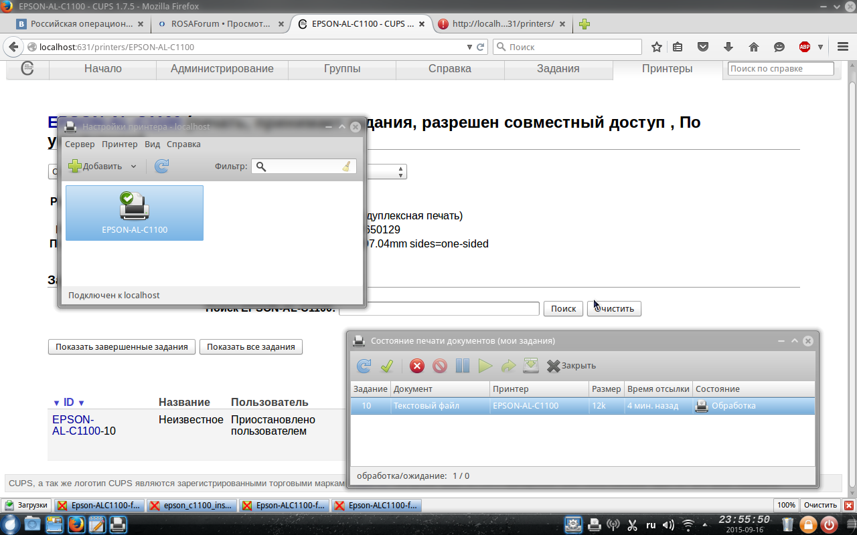Click Показать завершенные задания button

tap(122, 347)
